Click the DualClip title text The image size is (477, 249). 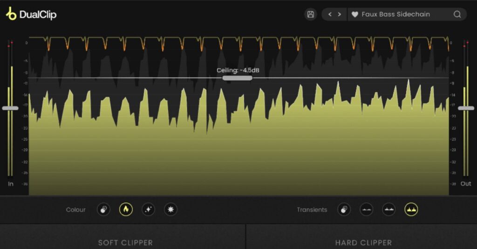(38, 14)
